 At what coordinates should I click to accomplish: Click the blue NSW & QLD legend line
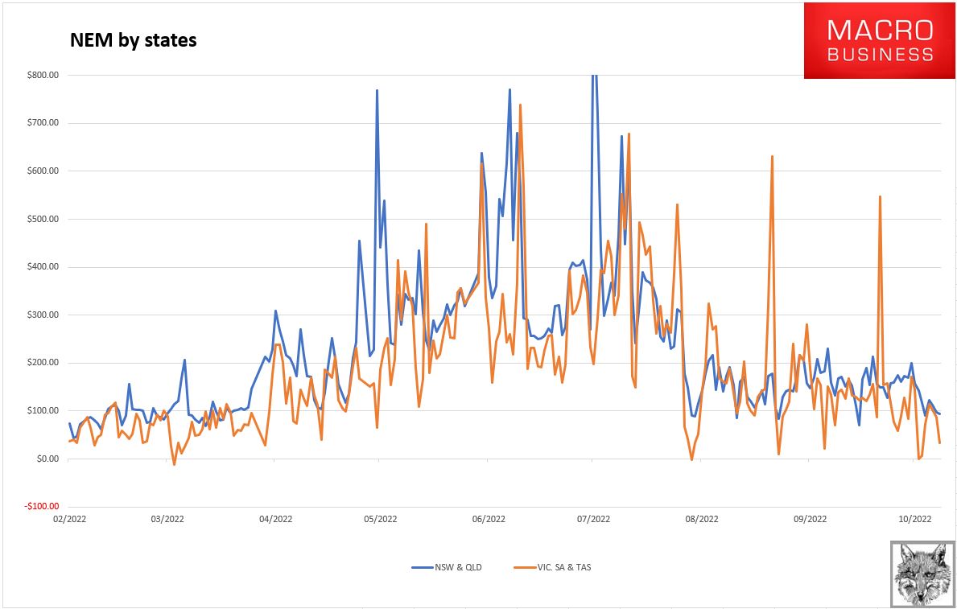coord(423,567)
